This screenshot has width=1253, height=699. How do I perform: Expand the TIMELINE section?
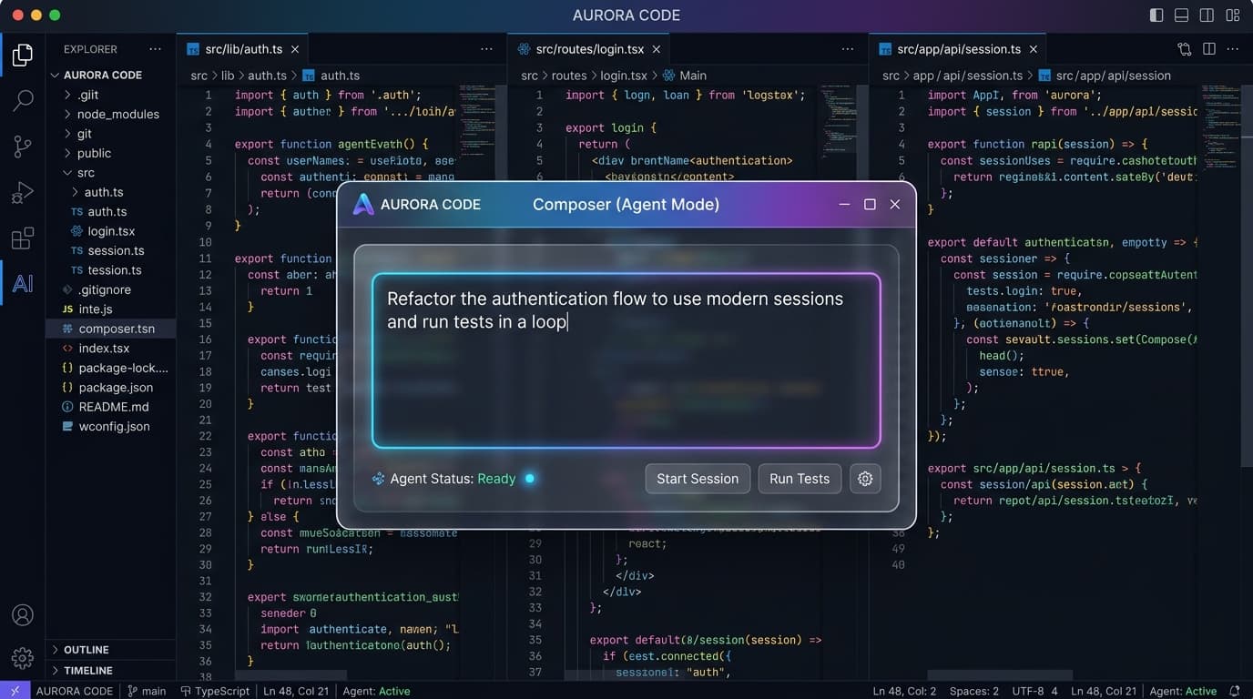pyautogui.click(x=87, y=671)
